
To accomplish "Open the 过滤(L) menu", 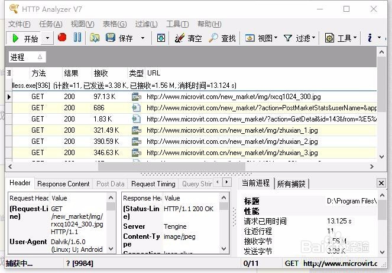I will point(146,24).
